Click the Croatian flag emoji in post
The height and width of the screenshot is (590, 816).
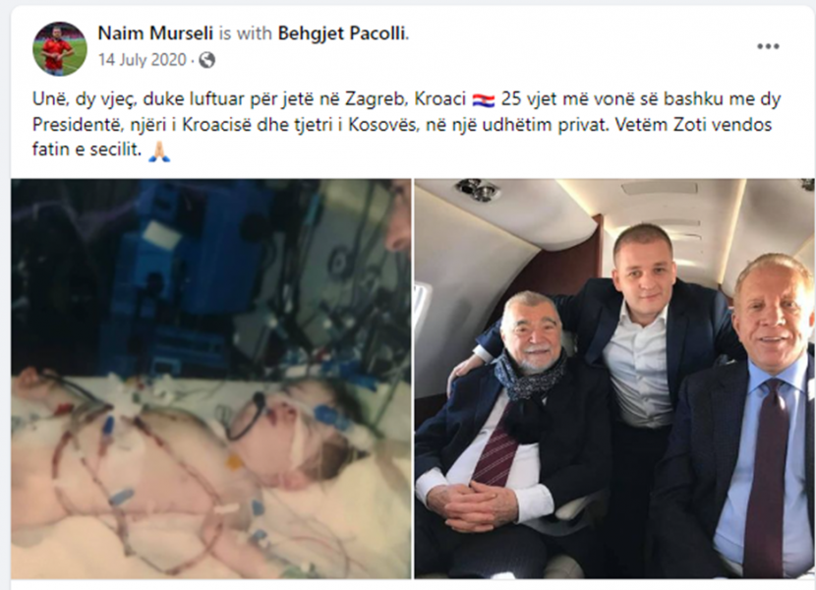pyautogui.click(x=483, y=99)
